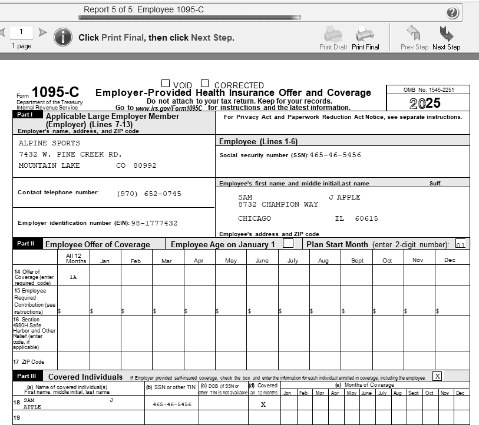Uncheck the Part III self-insured coverage box
Image resolution: width=479 pixels, height=425 pixels.
[x=437, y=376]
